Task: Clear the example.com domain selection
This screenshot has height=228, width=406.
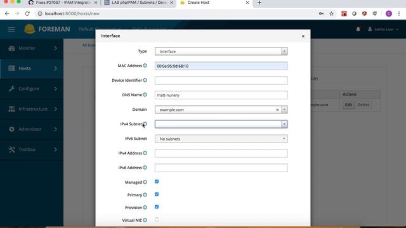Action: [x=277, y=110]
